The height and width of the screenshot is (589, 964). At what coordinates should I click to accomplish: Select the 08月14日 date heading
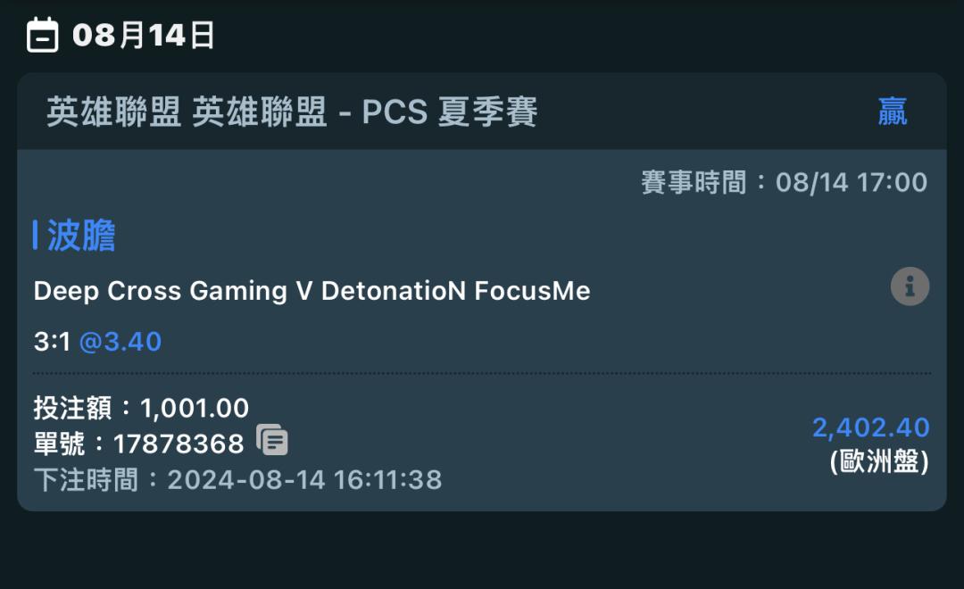(x=144, y=36)
